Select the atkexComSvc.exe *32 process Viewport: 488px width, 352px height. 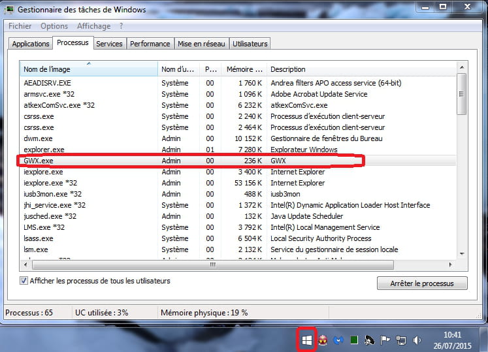pos(238,105)
